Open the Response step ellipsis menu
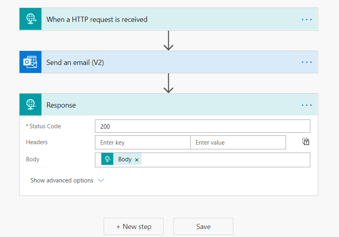The image size is (339, 237). (306, 105)
